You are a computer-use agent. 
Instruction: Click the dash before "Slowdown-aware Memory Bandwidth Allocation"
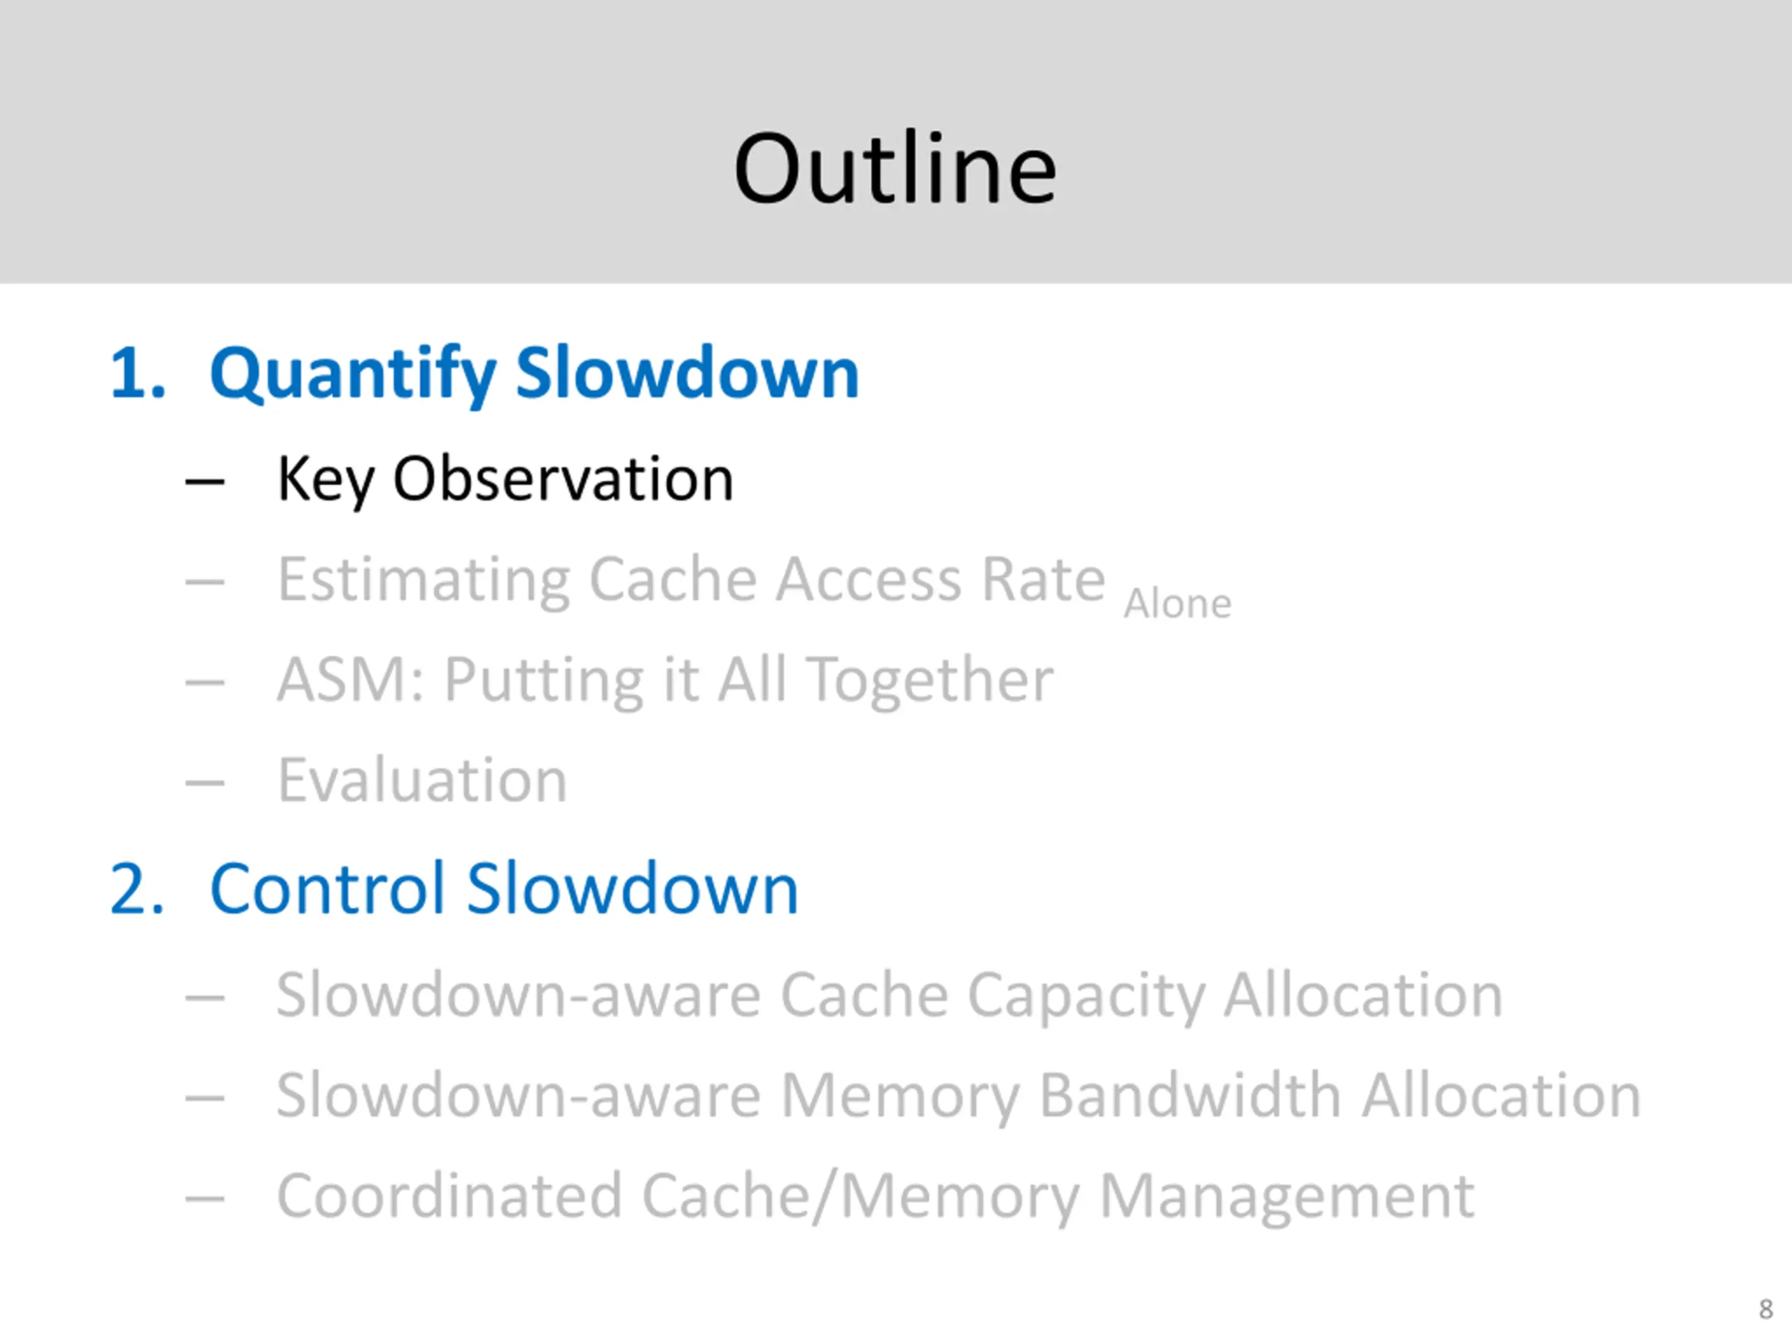point(204,1098)
